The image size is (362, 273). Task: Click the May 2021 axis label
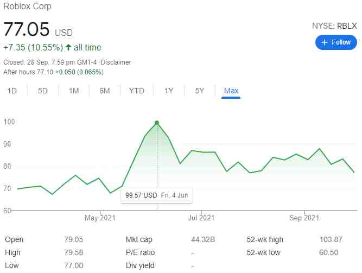coord(100,218)
